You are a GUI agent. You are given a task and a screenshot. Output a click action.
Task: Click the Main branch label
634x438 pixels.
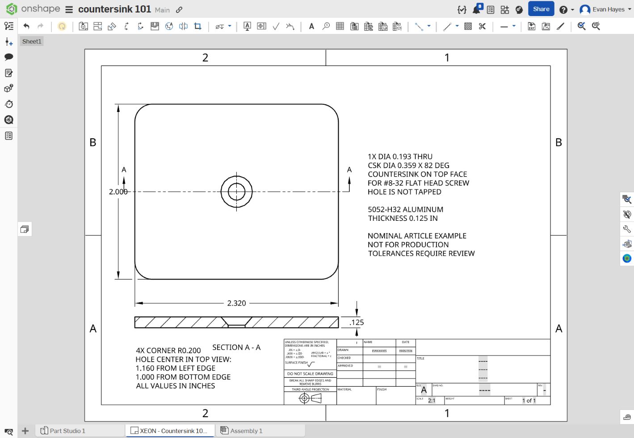162,10
